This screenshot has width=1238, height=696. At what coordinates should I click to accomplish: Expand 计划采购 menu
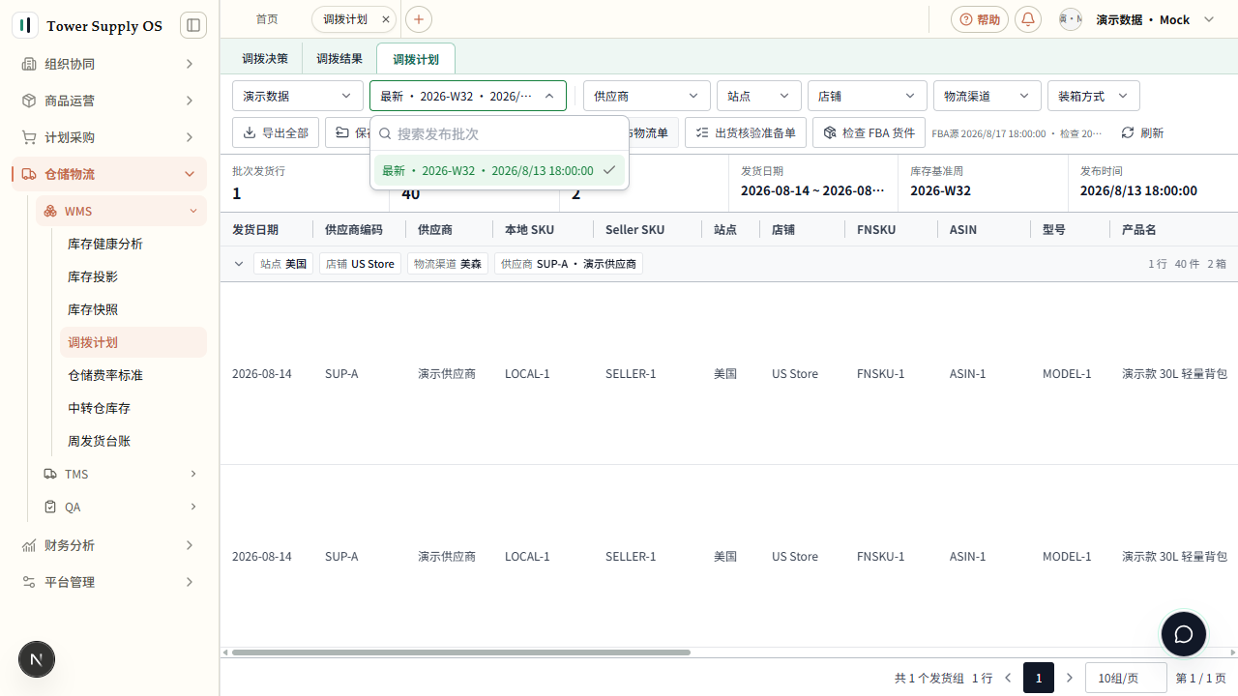[109, 137]
